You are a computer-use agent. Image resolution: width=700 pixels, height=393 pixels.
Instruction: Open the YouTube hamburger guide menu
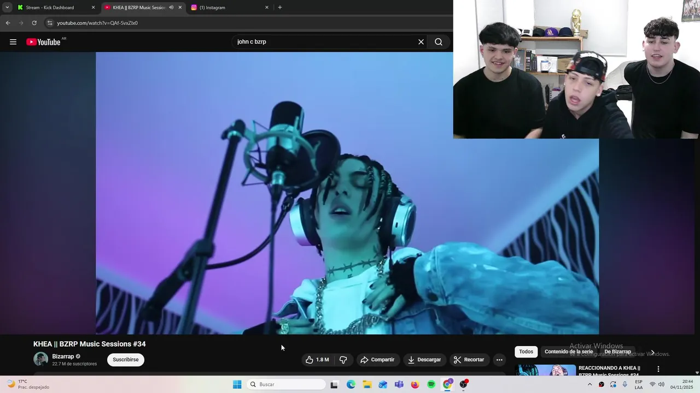pyautogui.click(x=13, y=42)
